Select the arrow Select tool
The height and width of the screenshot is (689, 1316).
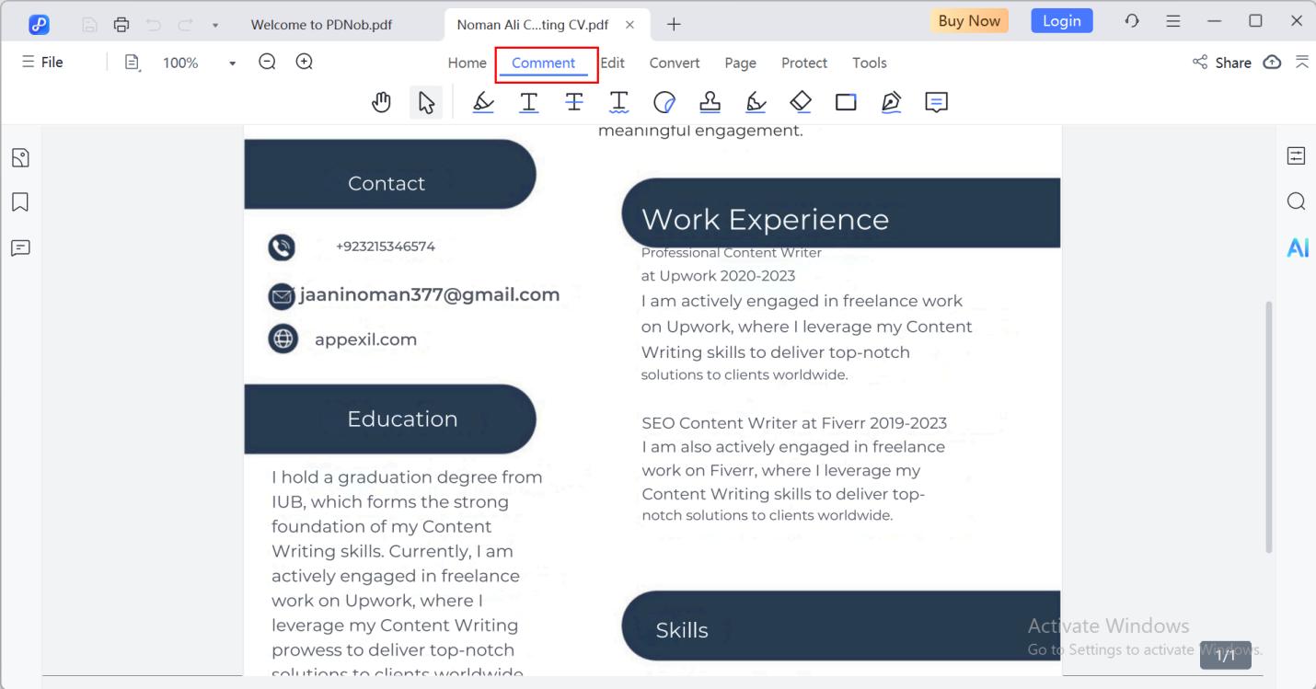click(x=427, y=102)
